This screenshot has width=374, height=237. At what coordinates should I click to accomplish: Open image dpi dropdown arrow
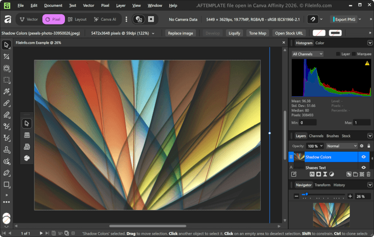click(153, 33)
